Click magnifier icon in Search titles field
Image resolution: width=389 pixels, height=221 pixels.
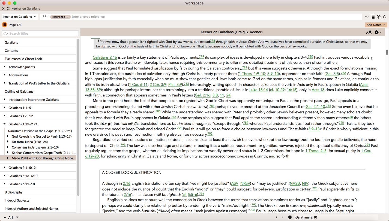[6, 34]
